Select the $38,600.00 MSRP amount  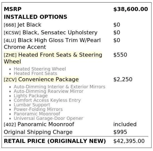click(131, 9)
